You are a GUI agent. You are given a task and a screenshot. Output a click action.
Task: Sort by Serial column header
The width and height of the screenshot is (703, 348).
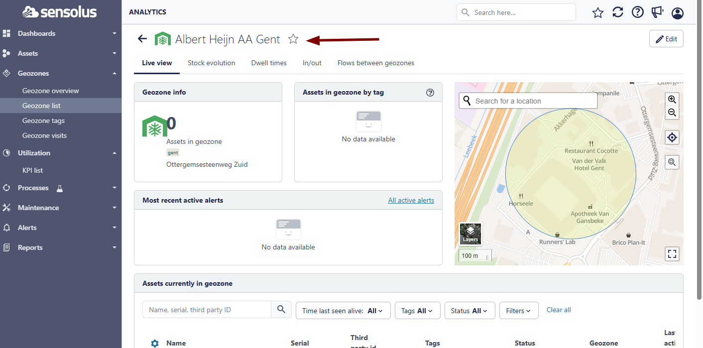(300, 343)
